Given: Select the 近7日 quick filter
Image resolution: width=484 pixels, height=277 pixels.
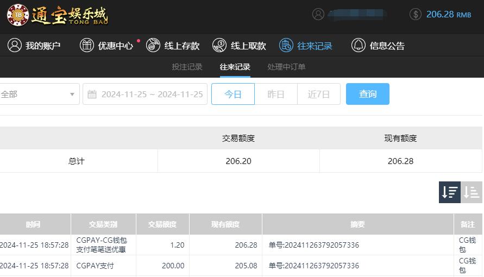Looking at the screenshot, I should [319, 94].
